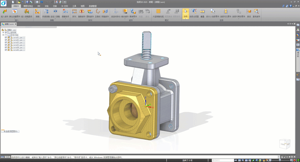Open the application logo menu button
This screenshot has width=300, height=162.
click(x=3, y=3)
